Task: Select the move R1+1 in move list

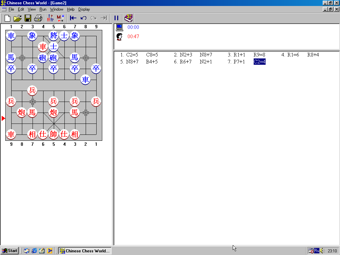Action: pos(239,55)
